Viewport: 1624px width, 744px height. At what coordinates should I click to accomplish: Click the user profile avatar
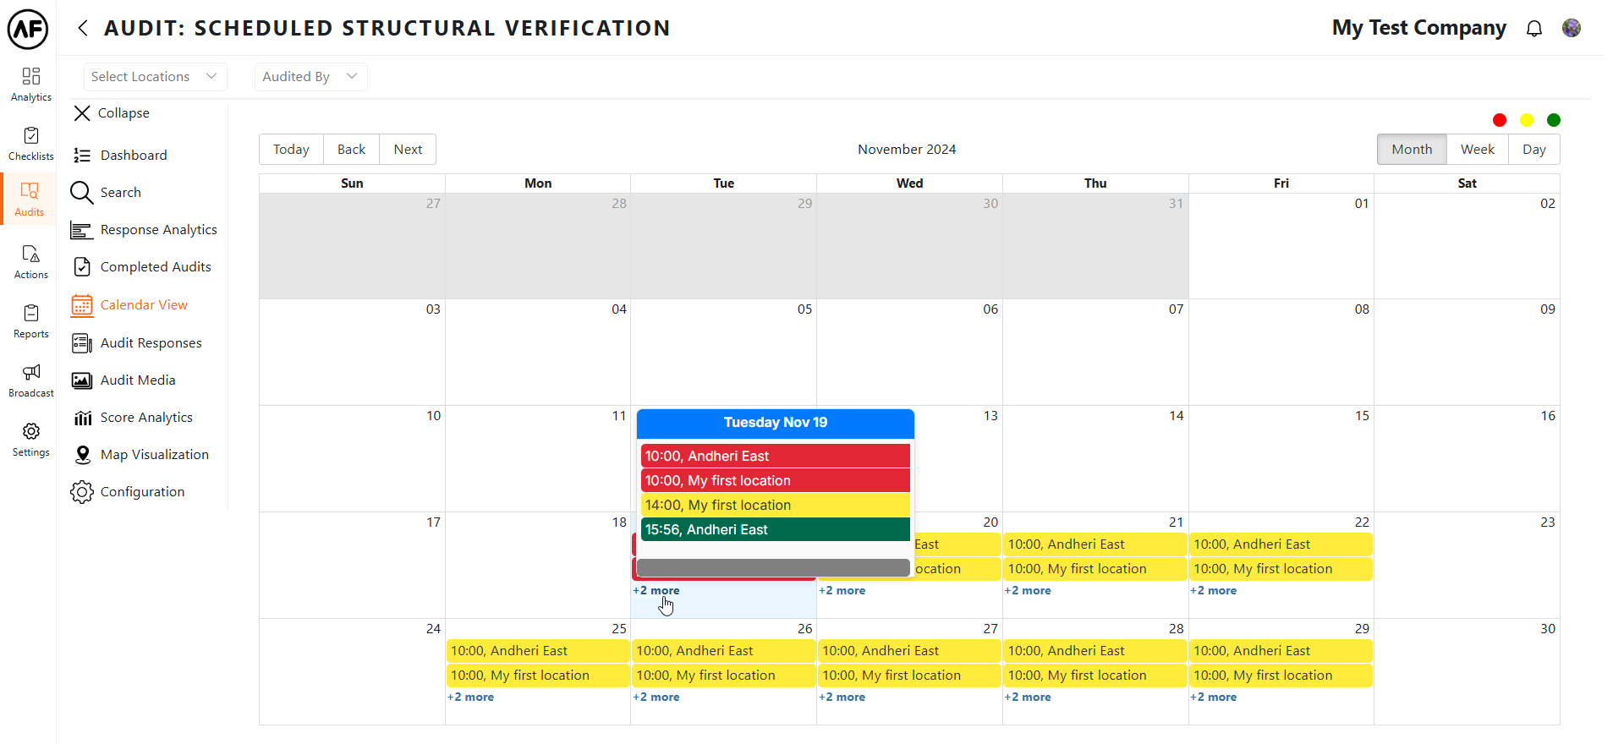pos(1572,28)
